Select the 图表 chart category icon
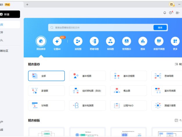182x137 pixels. tap(143, 41)
